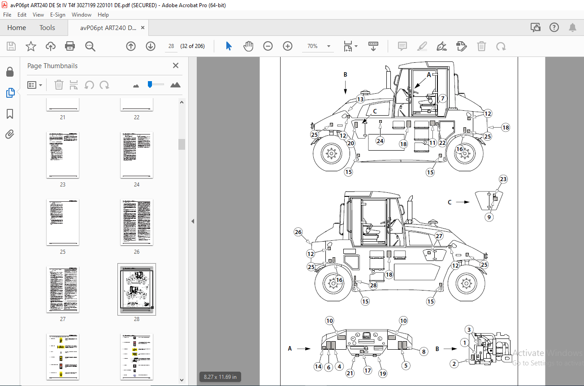Add a comment with the speech bubble icon
This screenshot has width=584, height=386.
pyautogui.click(x=402, y=46)
